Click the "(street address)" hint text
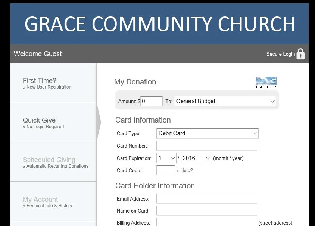This screenshot has width=315, height=226. point(275,223)
